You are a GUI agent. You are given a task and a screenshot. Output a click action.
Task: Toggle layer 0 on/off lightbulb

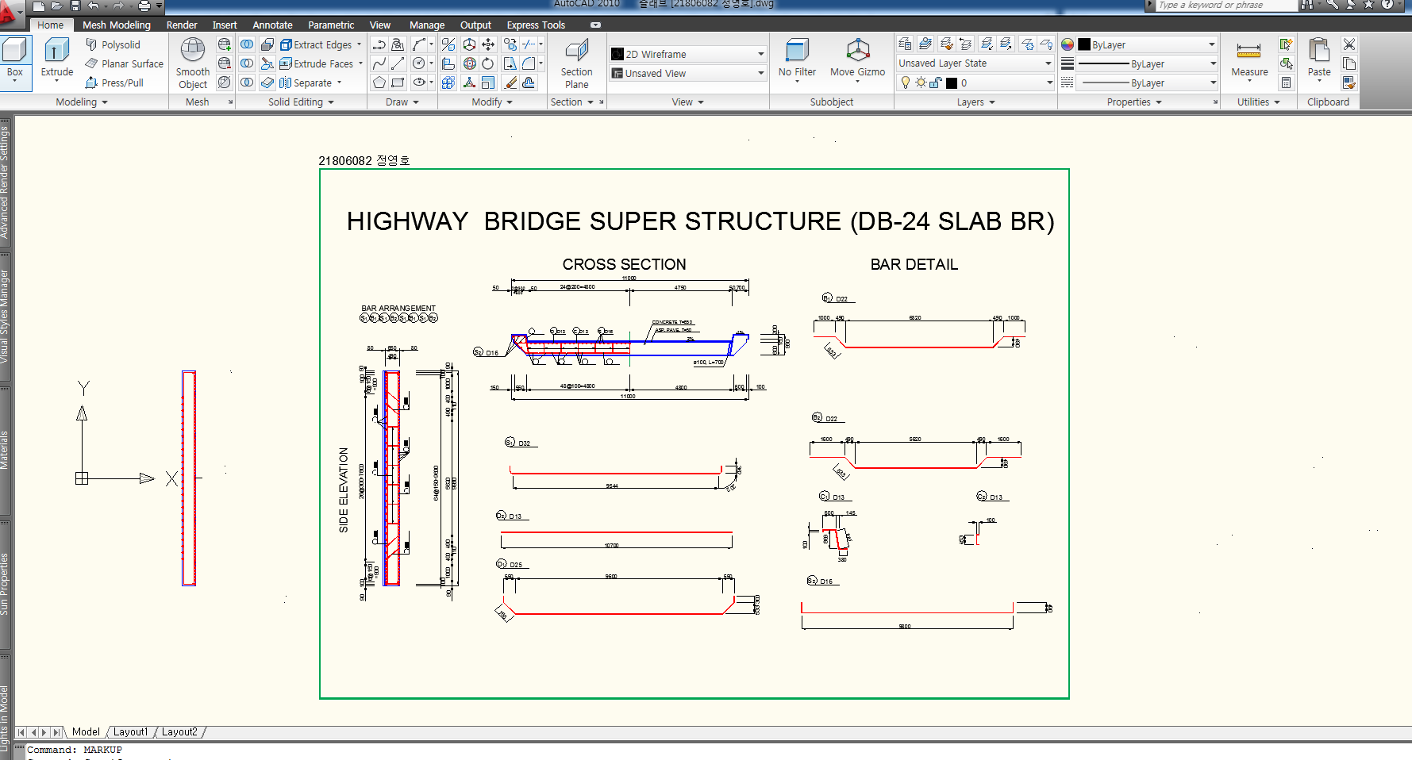906,83
